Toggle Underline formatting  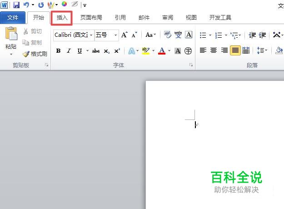tap(80, 51)
